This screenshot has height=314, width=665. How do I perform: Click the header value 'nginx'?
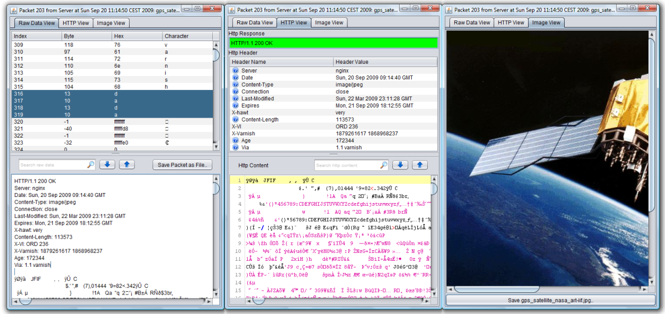[x=342, y=70]
